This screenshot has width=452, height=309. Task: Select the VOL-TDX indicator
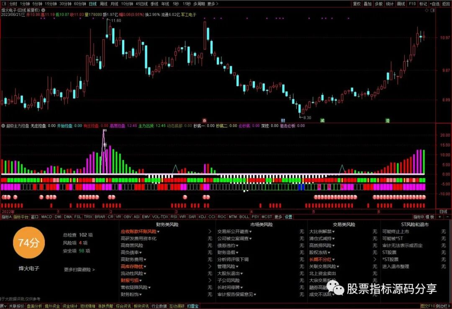[160, 217]
